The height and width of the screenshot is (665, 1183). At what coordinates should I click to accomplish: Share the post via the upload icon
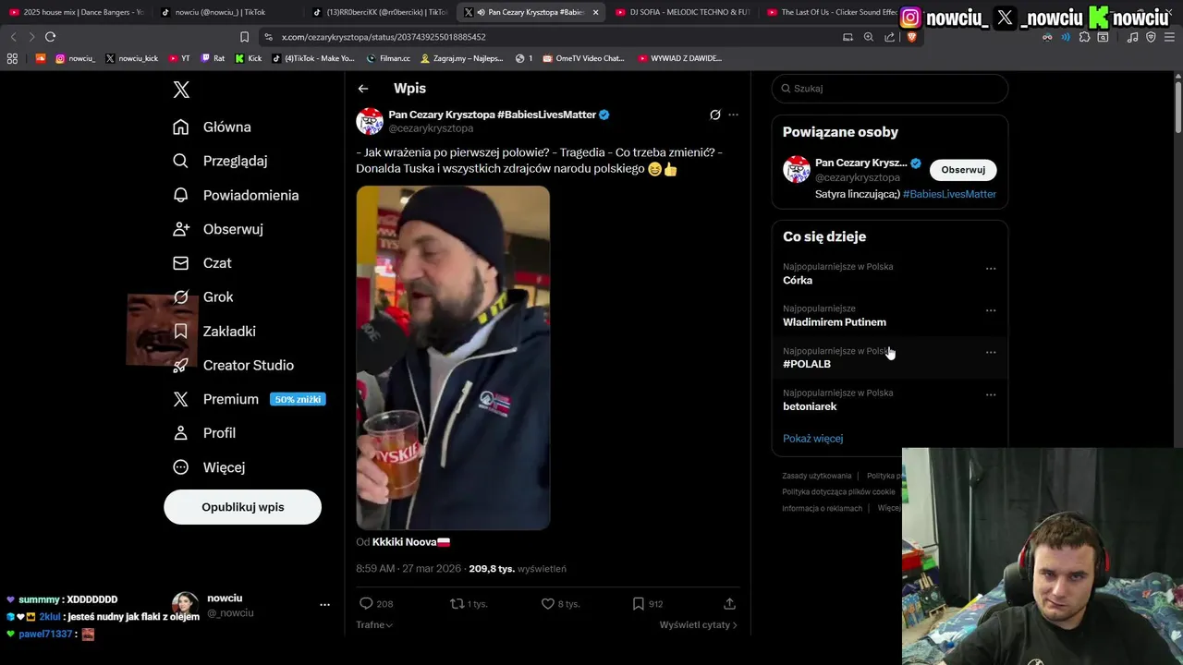[729, 604]
